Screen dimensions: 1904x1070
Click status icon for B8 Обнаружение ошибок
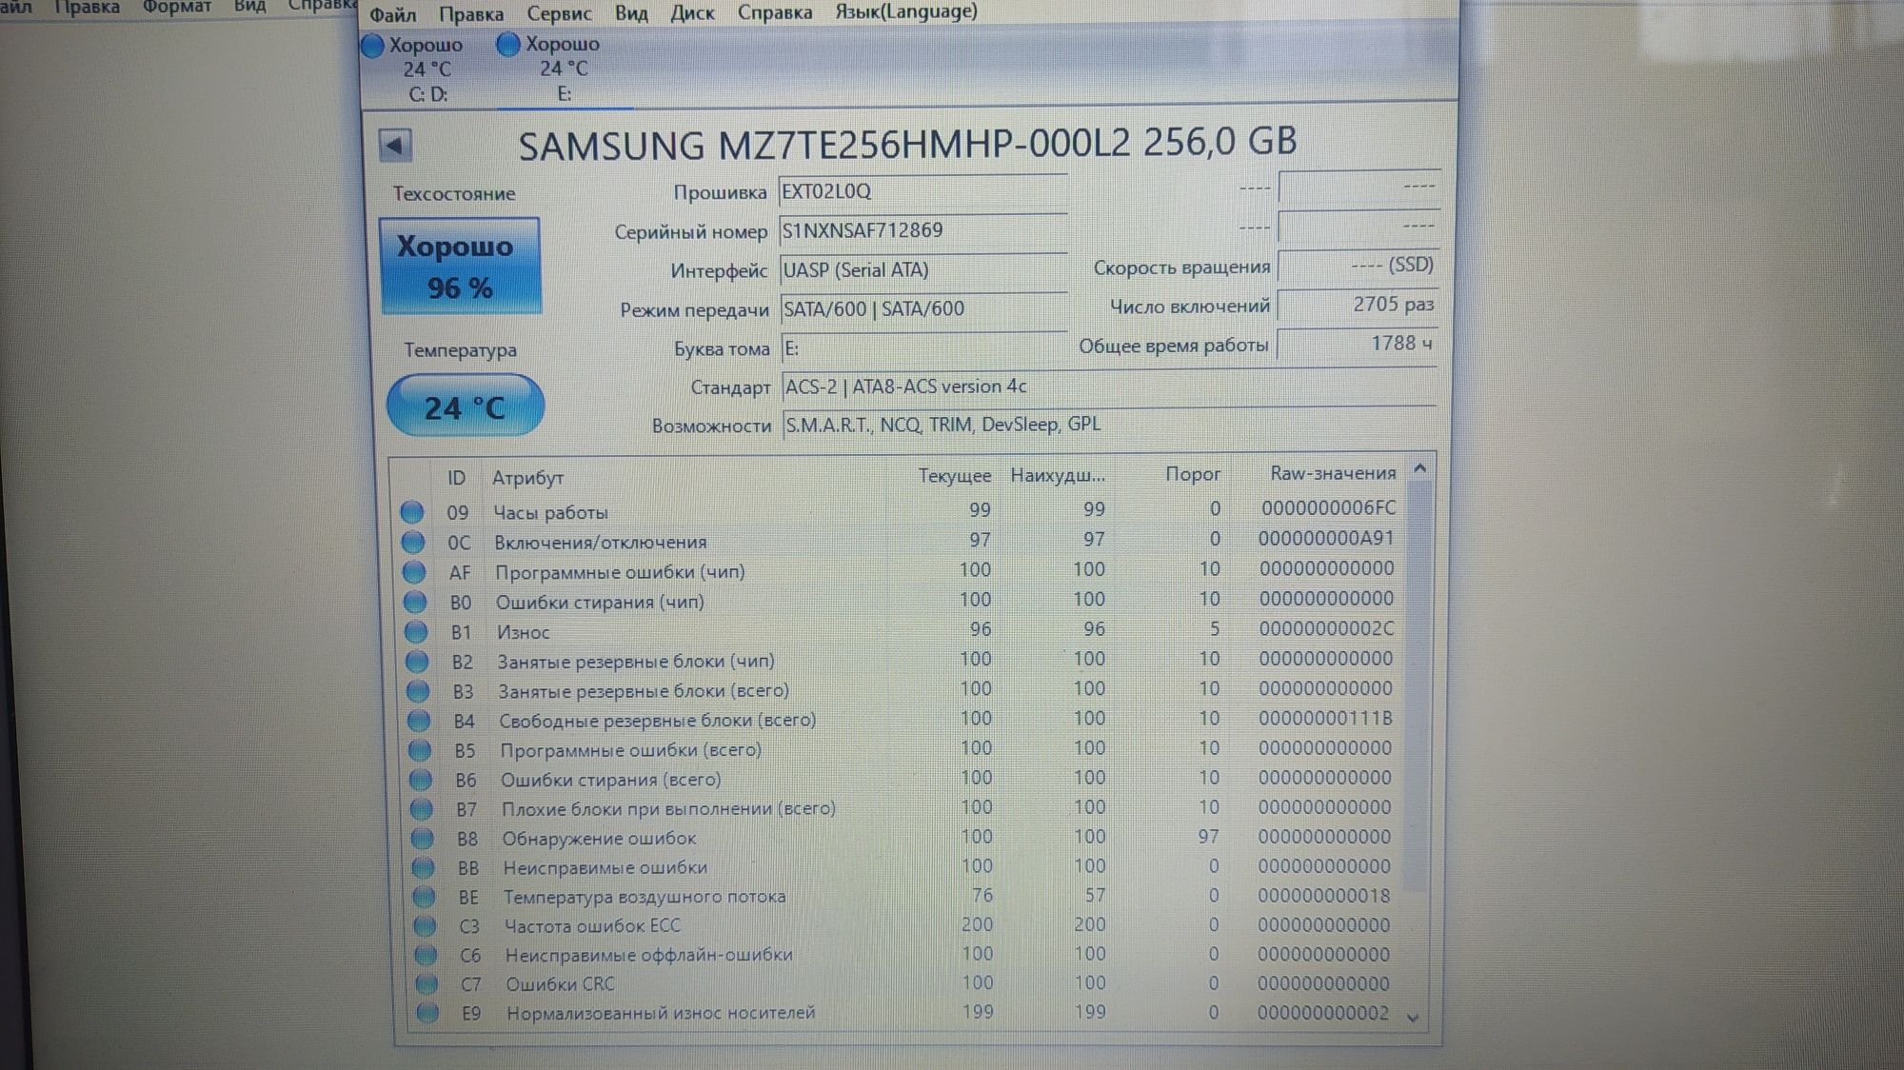(x=423, y=839)
